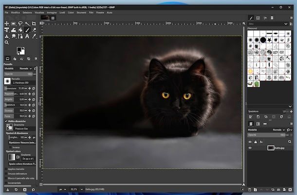Click the foreground/background color swatch
297x195 pixels.
pos(20,51)
